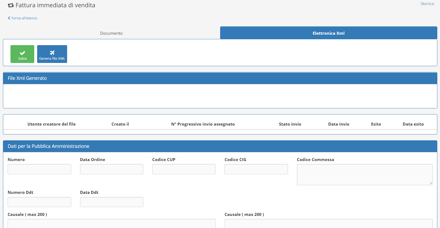Select the Codice CUP text box

(184, 169)
